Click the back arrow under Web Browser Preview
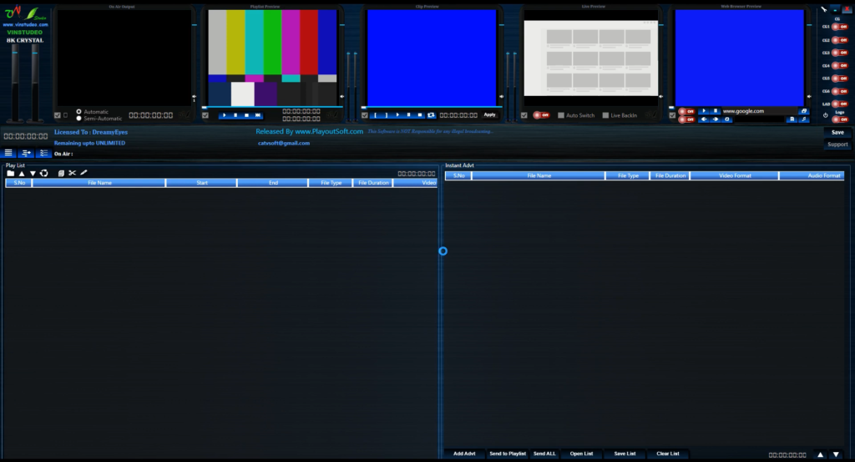This screenshot has width=855, height=462. pyautogui.click(x=704, y=119)
